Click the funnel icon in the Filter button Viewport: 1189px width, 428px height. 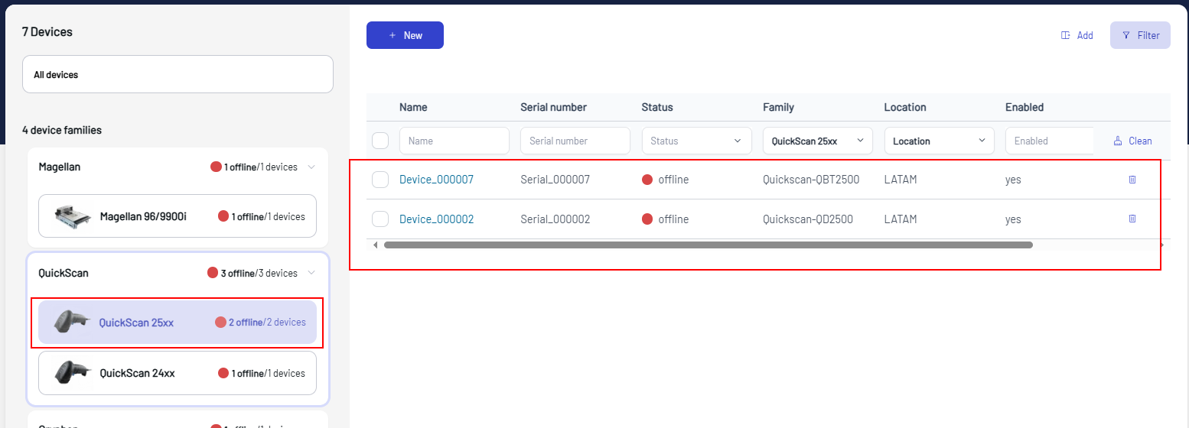pos(1125,35)
